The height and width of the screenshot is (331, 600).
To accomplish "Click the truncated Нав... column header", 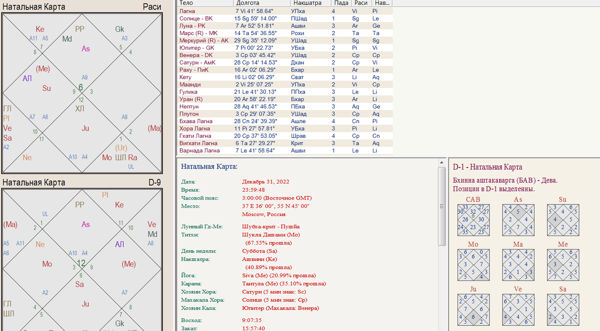I will (382, 3).
